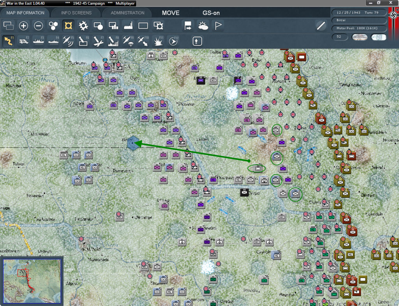Click the pill showing number 10

pyautogui.click(x=378, y=37)
